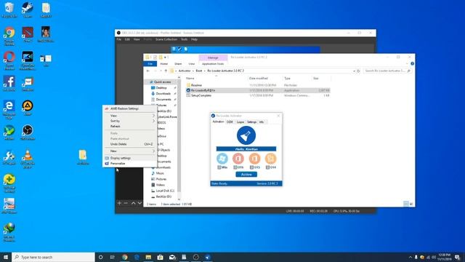This screenshot has height=262, width=465.
Task: Click the Back arrow in File Explorer
Action: pyautogui.click(x=148, y=71)
